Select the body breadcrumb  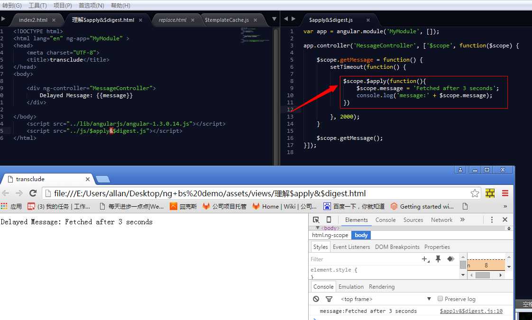[361, 235]
